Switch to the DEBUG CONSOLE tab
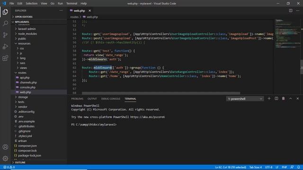Image resolution: width=303 pixels, height=170 pixels. [110, 99]
